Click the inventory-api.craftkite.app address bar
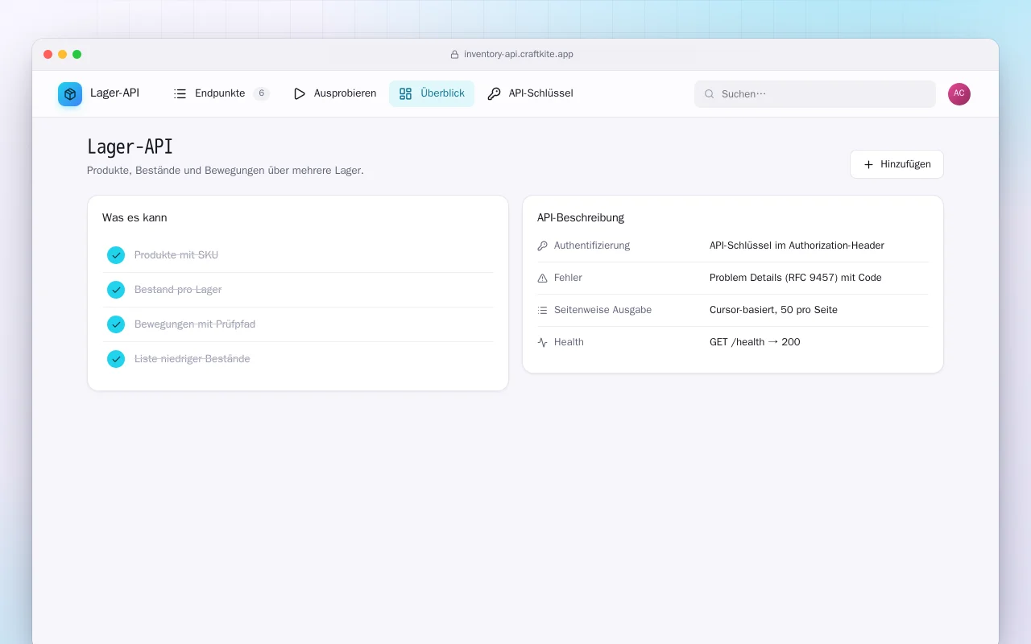The height and width of the screenshot is (644, 1031). (x=512, y=55)
